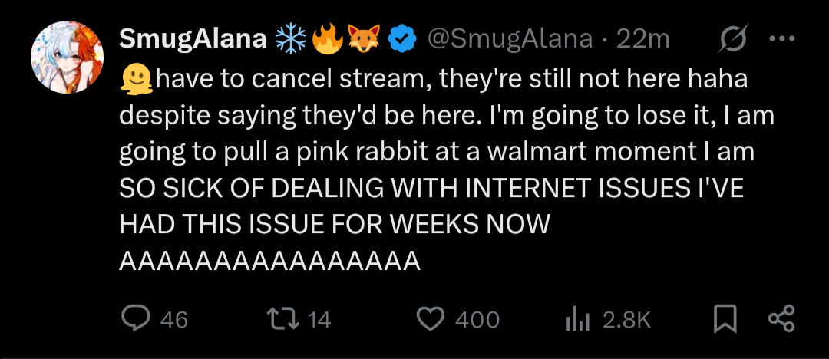Like the tweet with the heart icon
Viewport: 829px width, 359px height.
(431, 319)
